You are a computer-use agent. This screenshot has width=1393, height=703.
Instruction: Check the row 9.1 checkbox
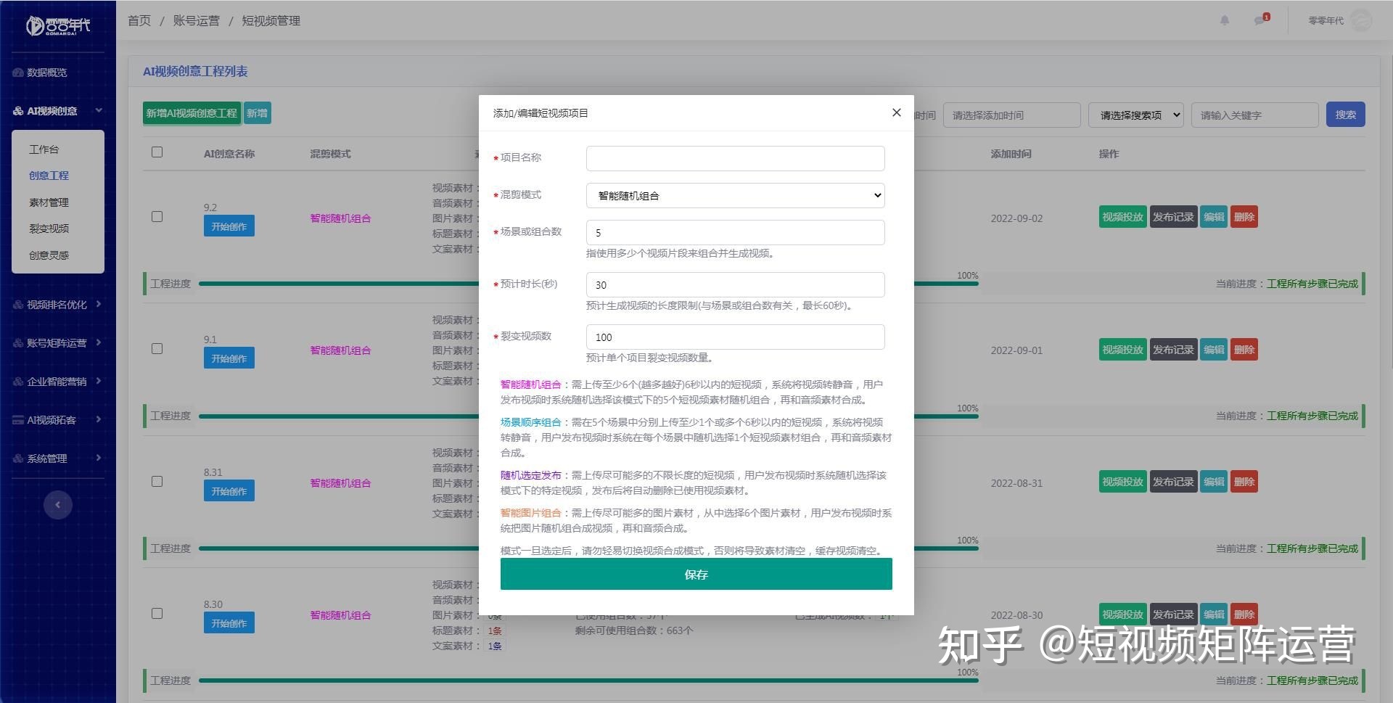(x=157, y=349)
